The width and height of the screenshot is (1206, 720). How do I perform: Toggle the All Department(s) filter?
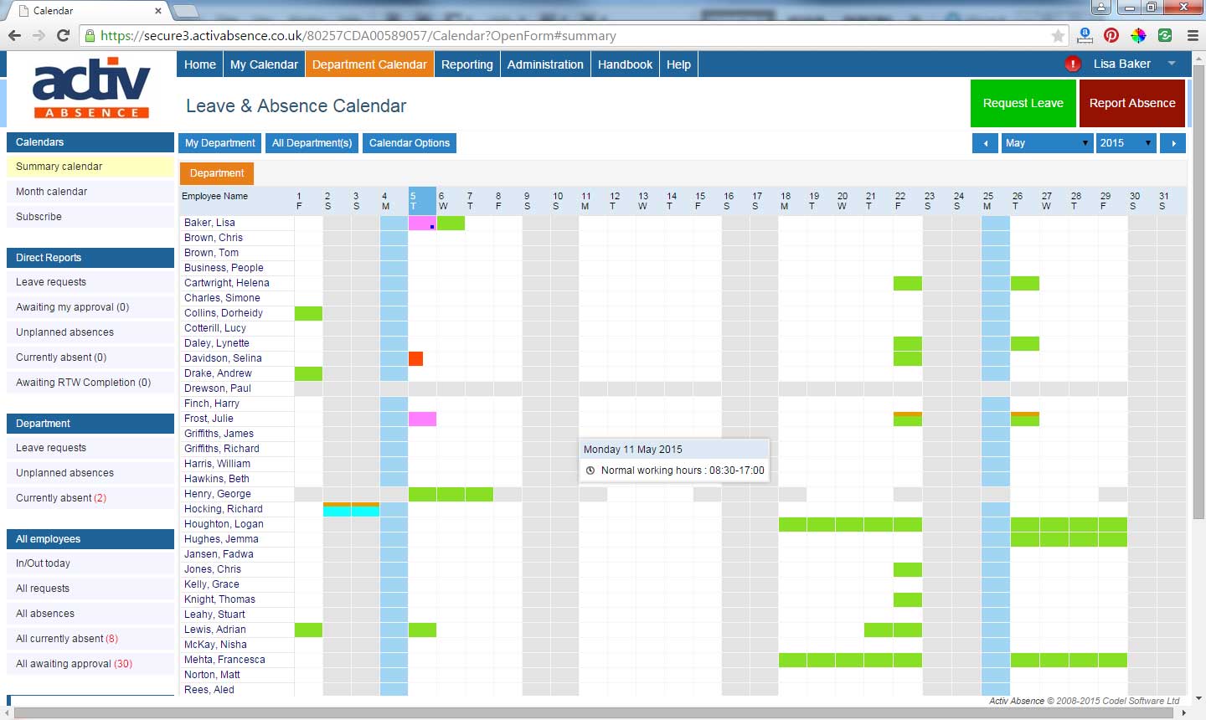click(312, 143)
